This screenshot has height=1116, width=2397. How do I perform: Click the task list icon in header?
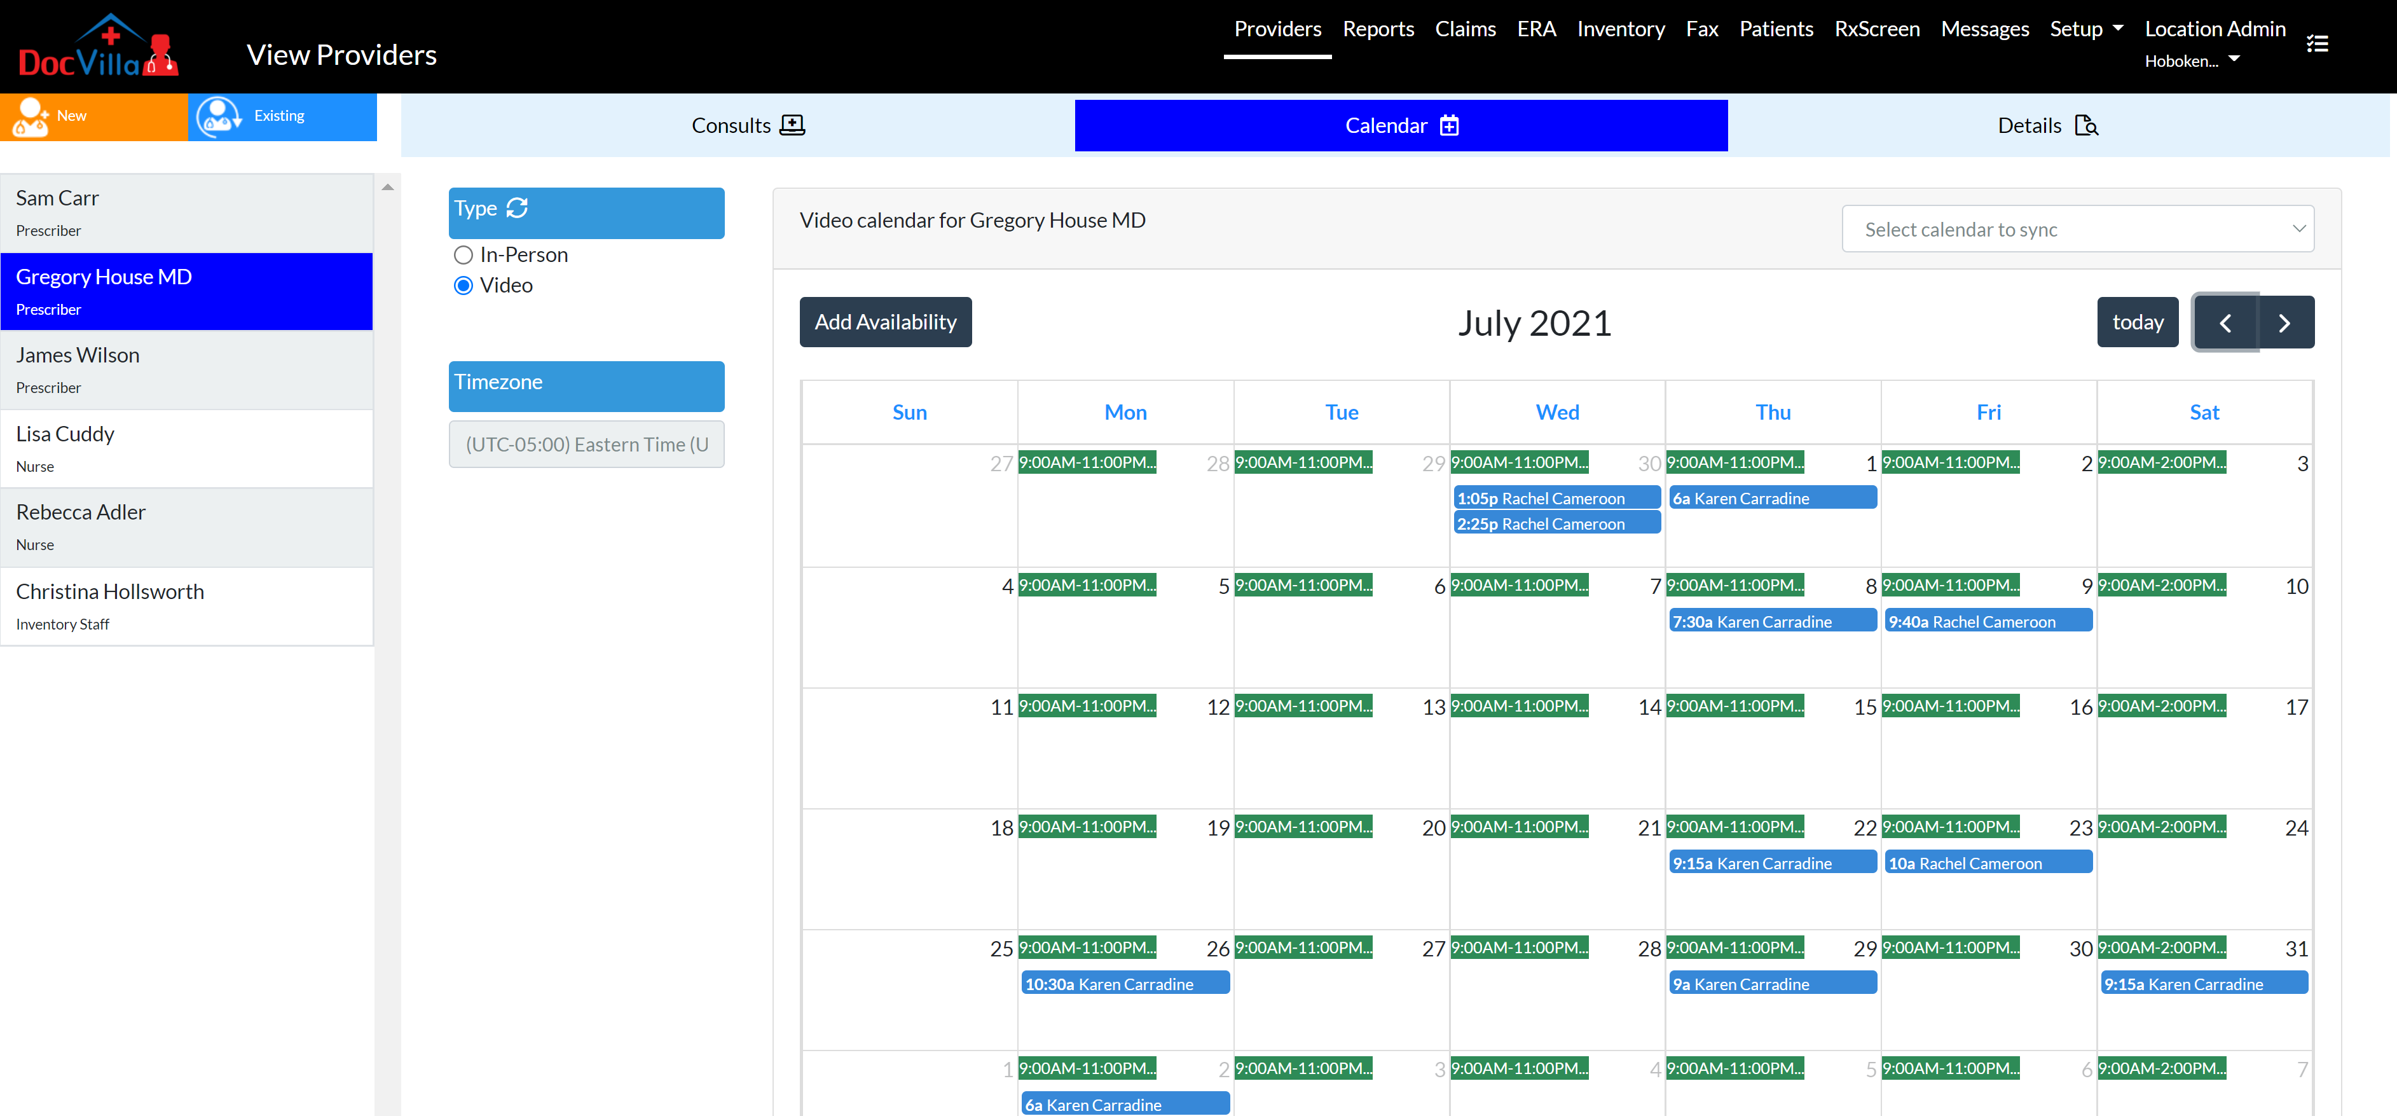(x=2317, y=44)
